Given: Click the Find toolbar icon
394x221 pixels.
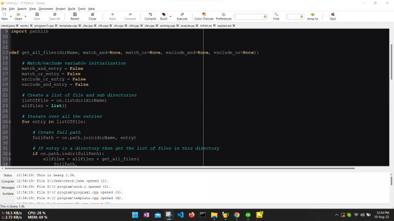Looking at the screenshot, I should [276, 16].
